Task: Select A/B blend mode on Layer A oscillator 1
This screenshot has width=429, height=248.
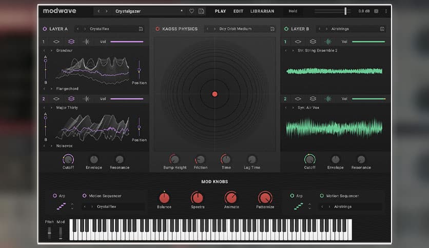Action: (71, 42)
